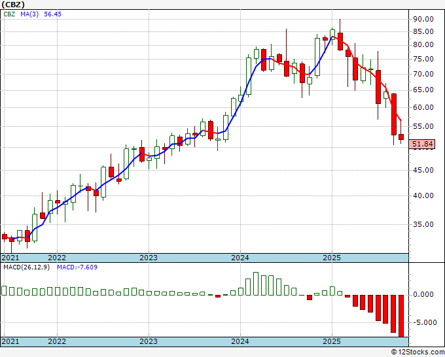The height and width of the screenshot is (357, 445).
Task: Click 2021 on the MACD timeline
Action: coord(10,341)
